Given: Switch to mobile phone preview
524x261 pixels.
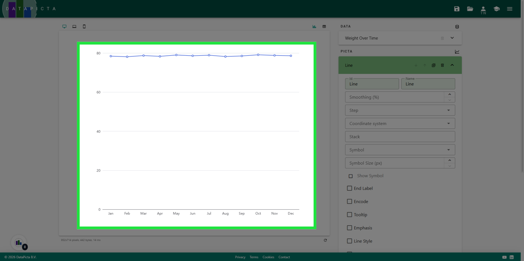Looking at the screenshot, I should 84,26.
